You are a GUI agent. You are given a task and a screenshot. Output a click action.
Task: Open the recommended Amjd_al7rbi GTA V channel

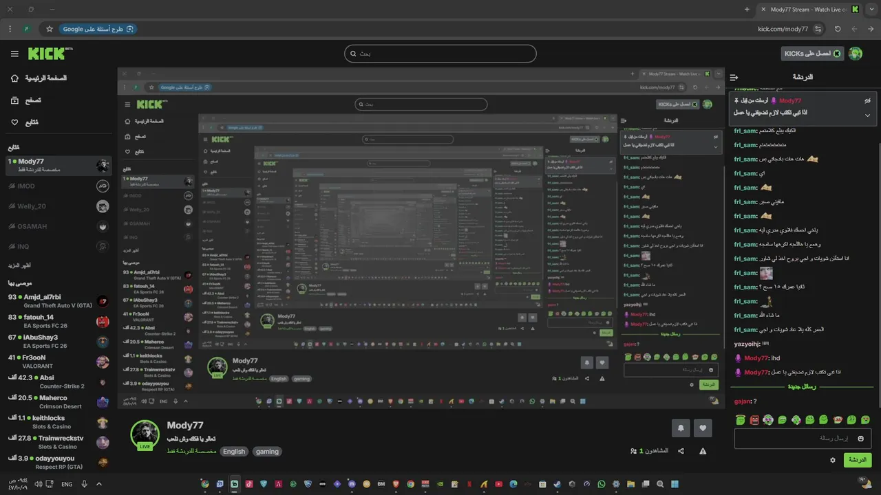pyautogui.click(x=58, y=301)
